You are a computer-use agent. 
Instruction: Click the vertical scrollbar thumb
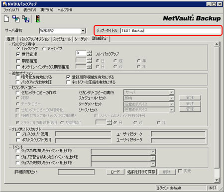pos(217,107)
